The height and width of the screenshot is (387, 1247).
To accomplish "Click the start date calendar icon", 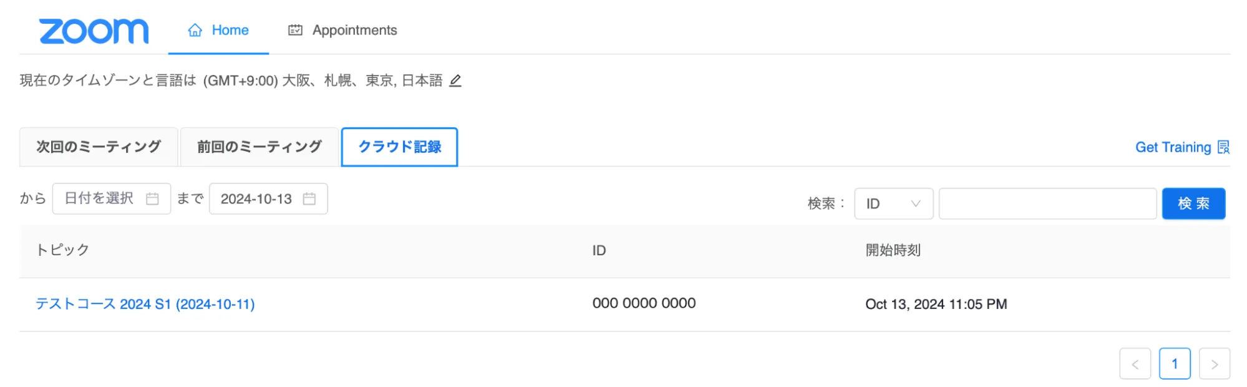I will (x=152, y=198).
